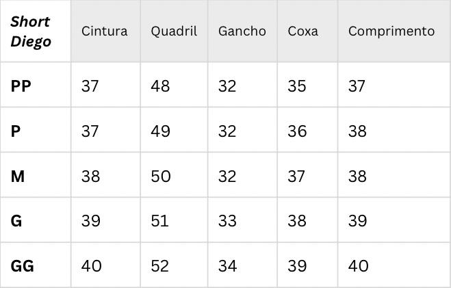Select Quadril value 51 for G
This screenshot has height=288, width=451.
tap(159, 221)
